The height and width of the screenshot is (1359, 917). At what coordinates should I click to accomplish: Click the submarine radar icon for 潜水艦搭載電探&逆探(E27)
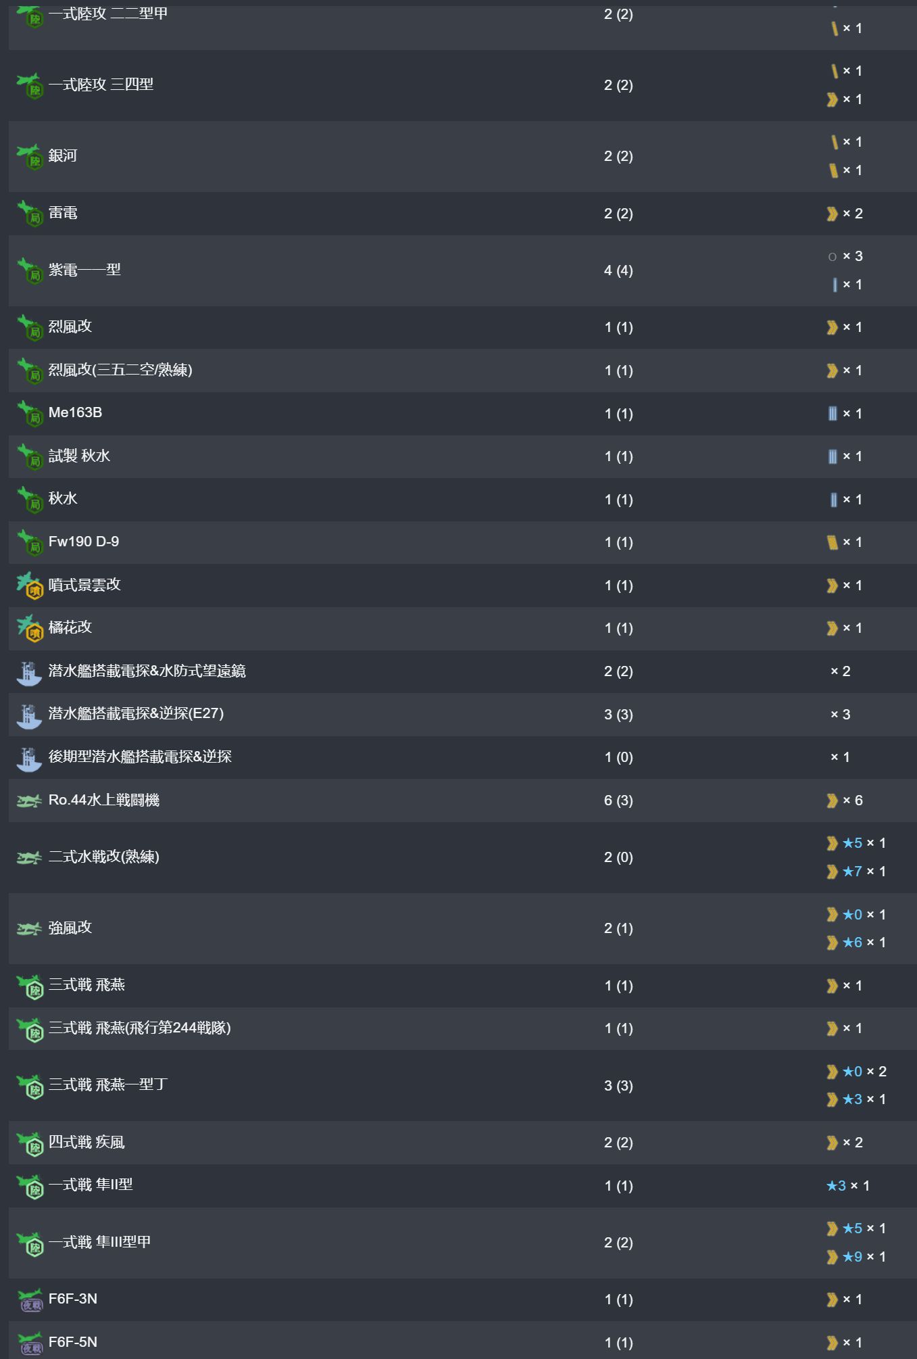28,715
